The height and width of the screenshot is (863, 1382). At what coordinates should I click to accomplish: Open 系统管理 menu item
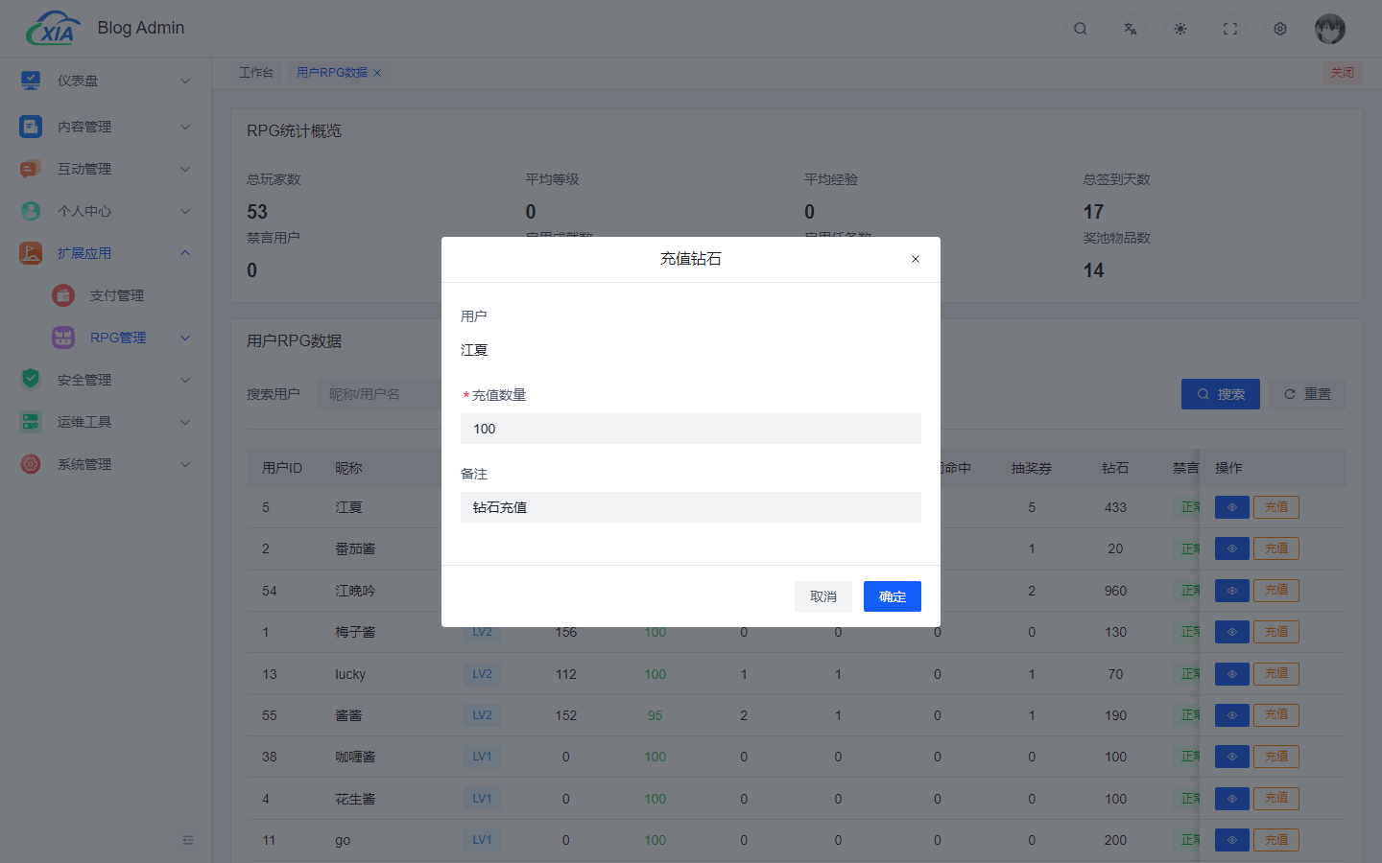point(84,464)
